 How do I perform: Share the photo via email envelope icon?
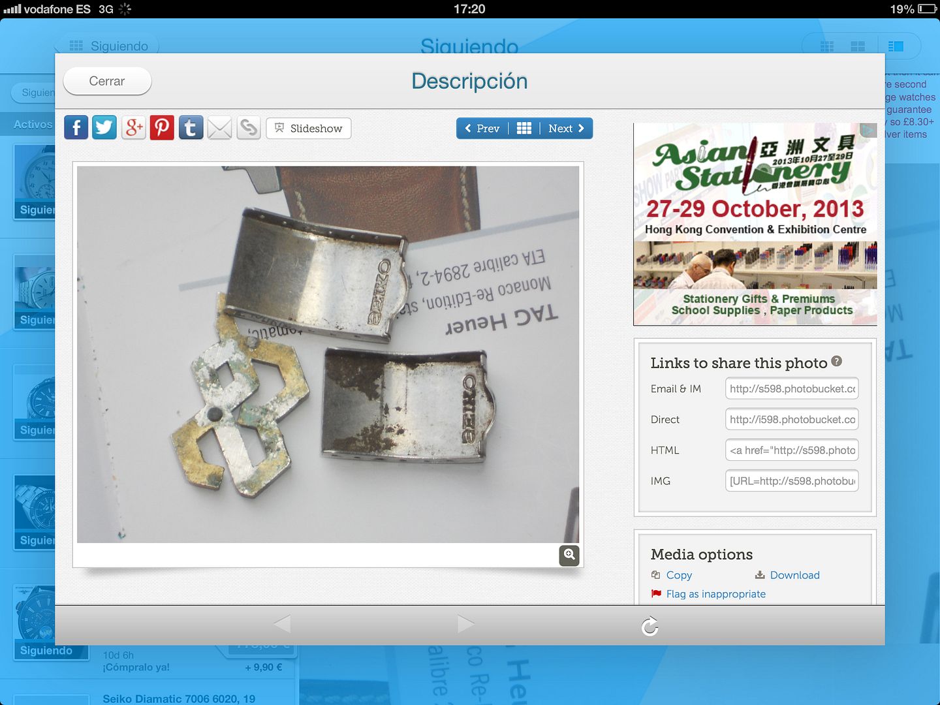(x=219, y=128)
